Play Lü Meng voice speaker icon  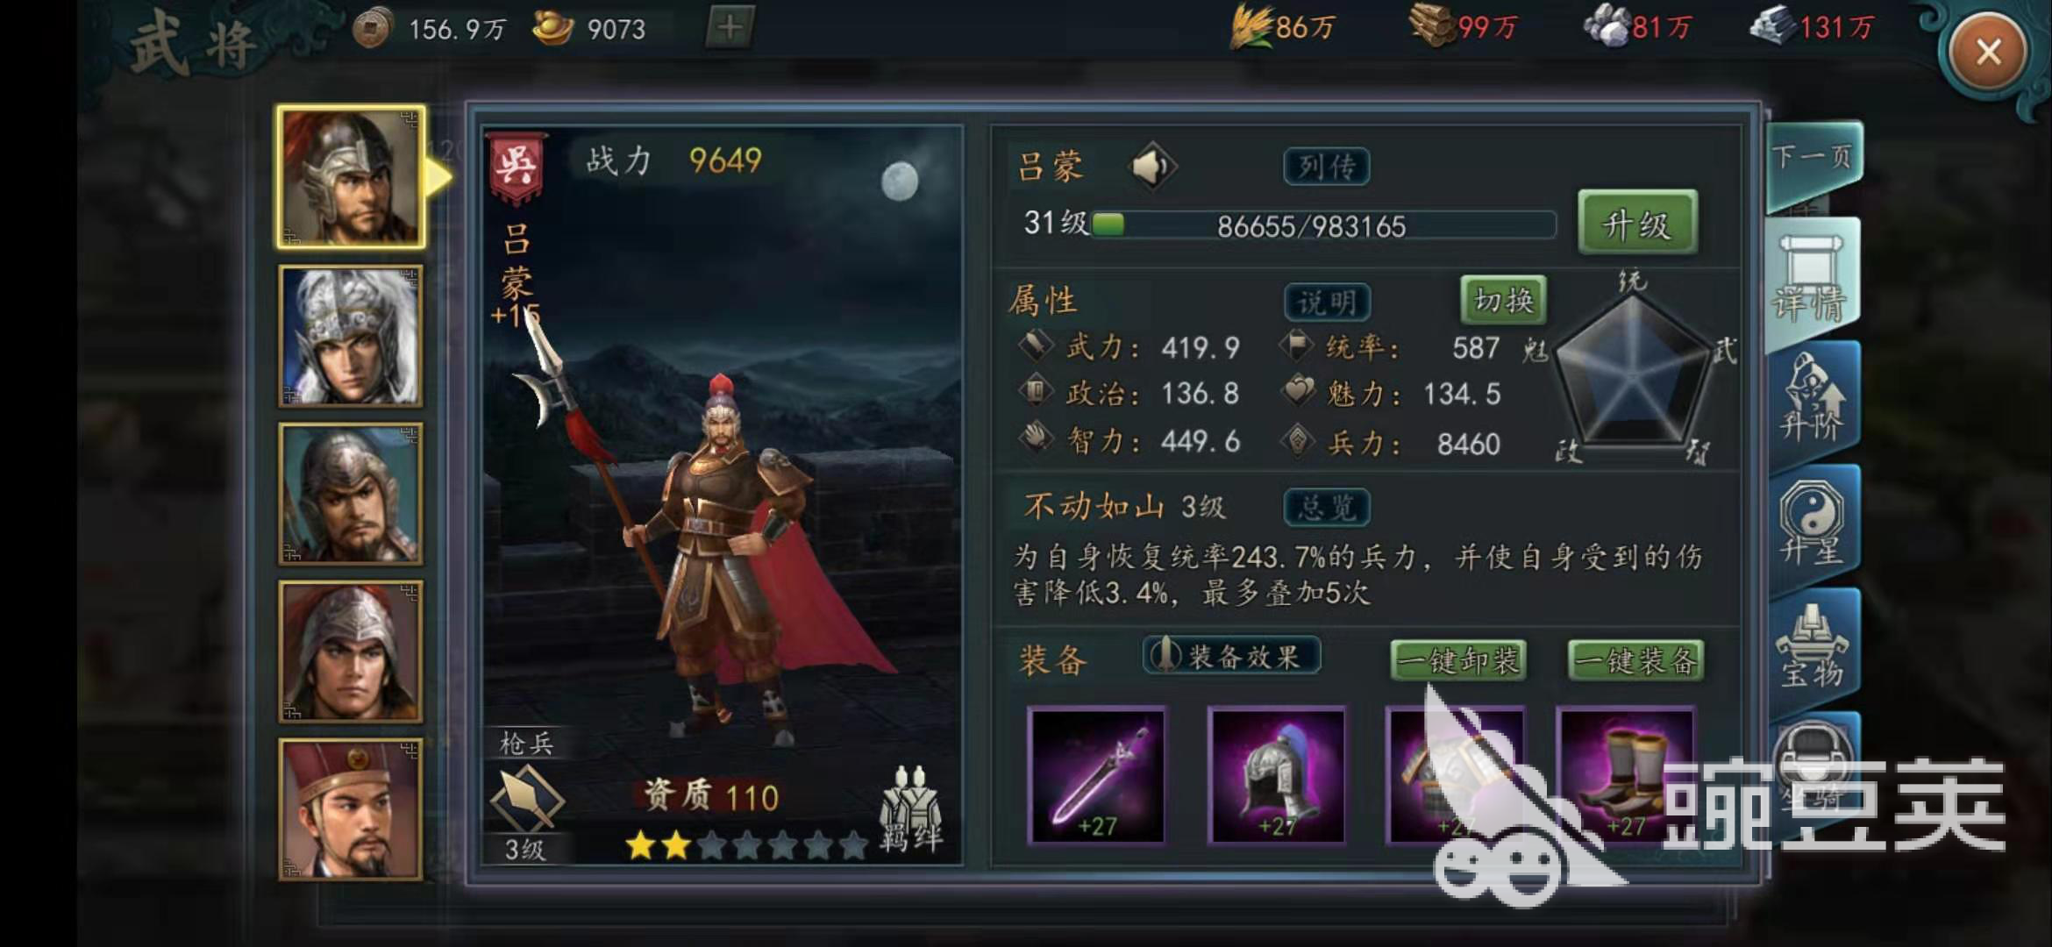[x=1152, y=166]
